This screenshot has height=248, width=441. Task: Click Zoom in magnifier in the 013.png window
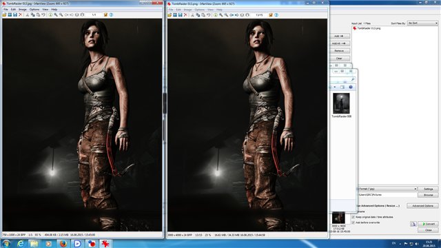tap(220, 15)
